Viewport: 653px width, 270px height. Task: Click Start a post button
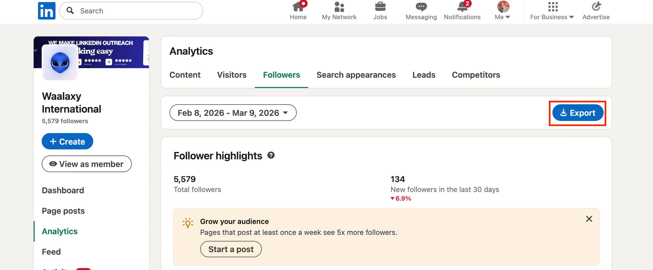point(231,249)
